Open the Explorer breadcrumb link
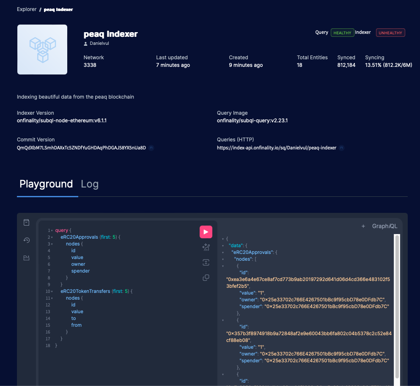 click(x=26, y=9)
